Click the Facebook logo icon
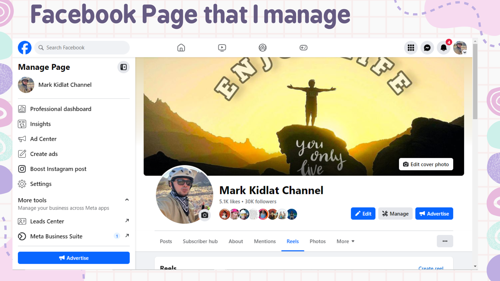The height and width of the screenshot is (281, 500). tap(25, 48)
